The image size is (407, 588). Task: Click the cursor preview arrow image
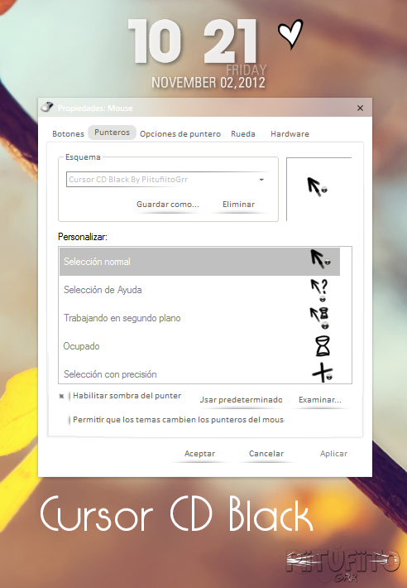(x=318, y=187)
